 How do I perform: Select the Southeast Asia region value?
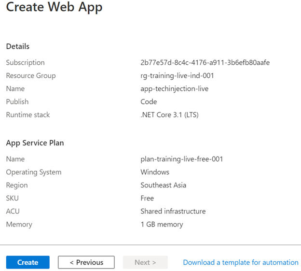pyautogui.click(x=163, y=185)
